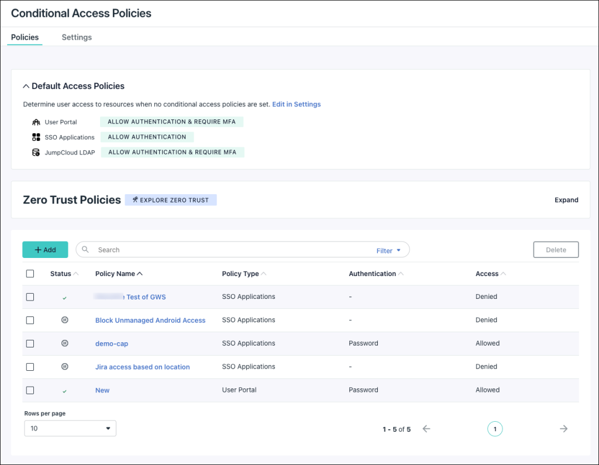Click the User Portal icon
This screenshot has width=599, height=465.
point(36,122)
